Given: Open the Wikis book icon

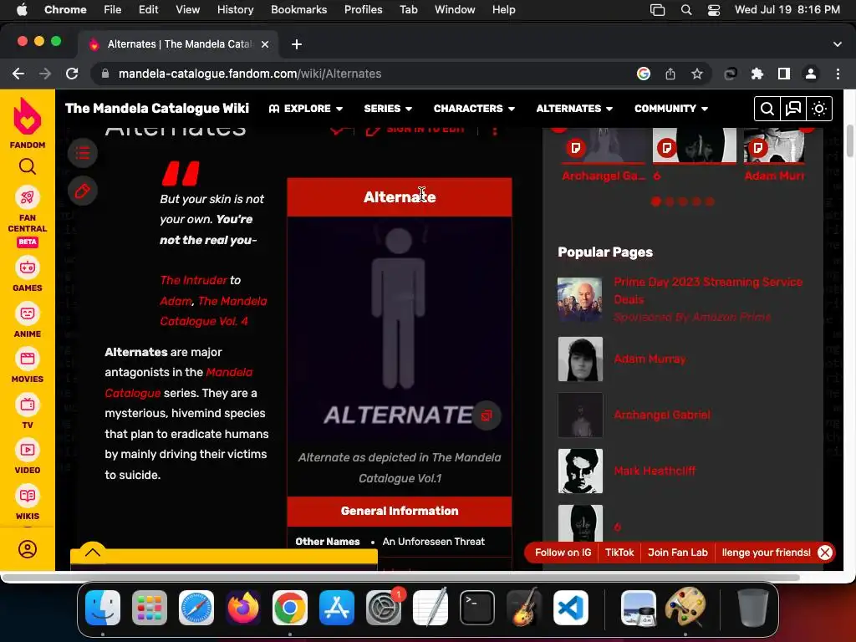Looking at the screenshot, I should tap(28, 496).
